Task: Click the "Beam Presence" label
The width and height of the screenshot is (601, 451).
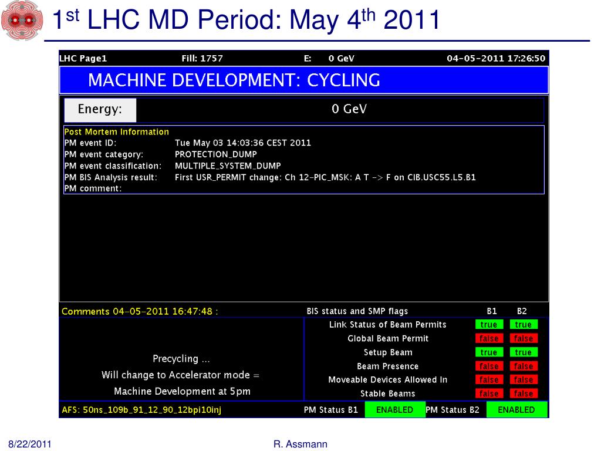Action: (387, 366)
